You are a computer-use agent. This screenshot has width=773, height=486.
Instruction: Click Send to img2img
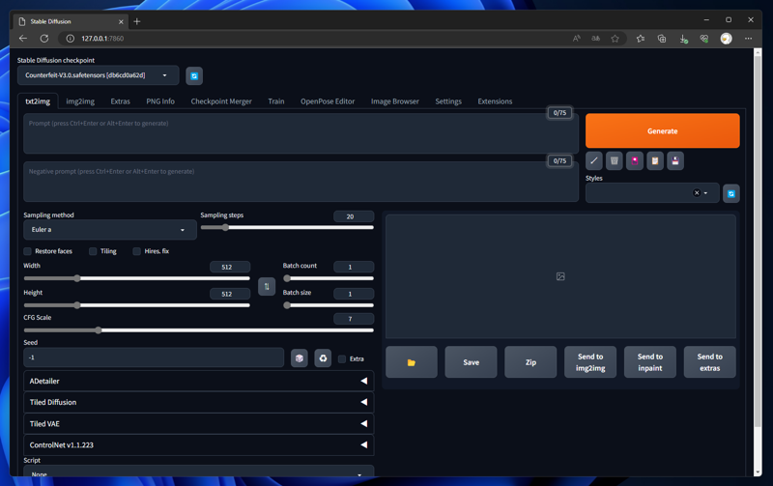pos(590,362)
